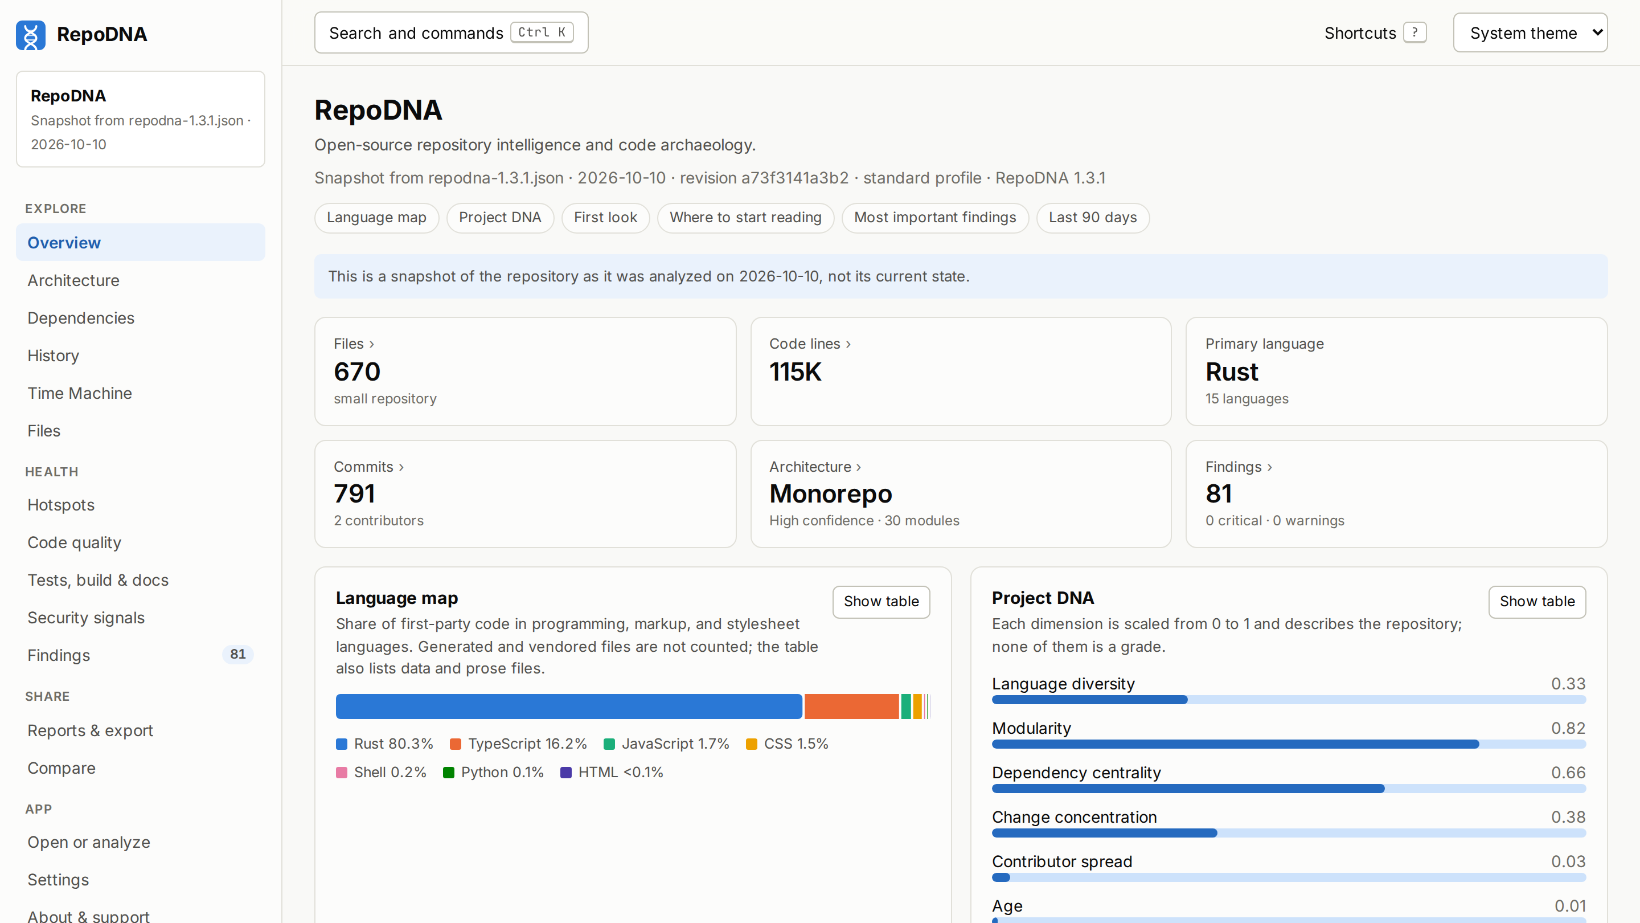
Task: Click the blue Rust segment of language bar
Action: click(568, 706)
